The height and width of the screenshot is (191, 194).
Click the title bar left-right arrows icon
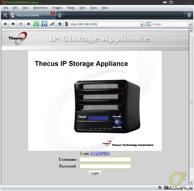165,2
